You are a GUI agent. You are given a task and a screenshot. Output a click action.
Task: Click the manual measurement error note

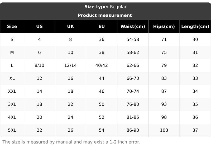click(71, 142)
